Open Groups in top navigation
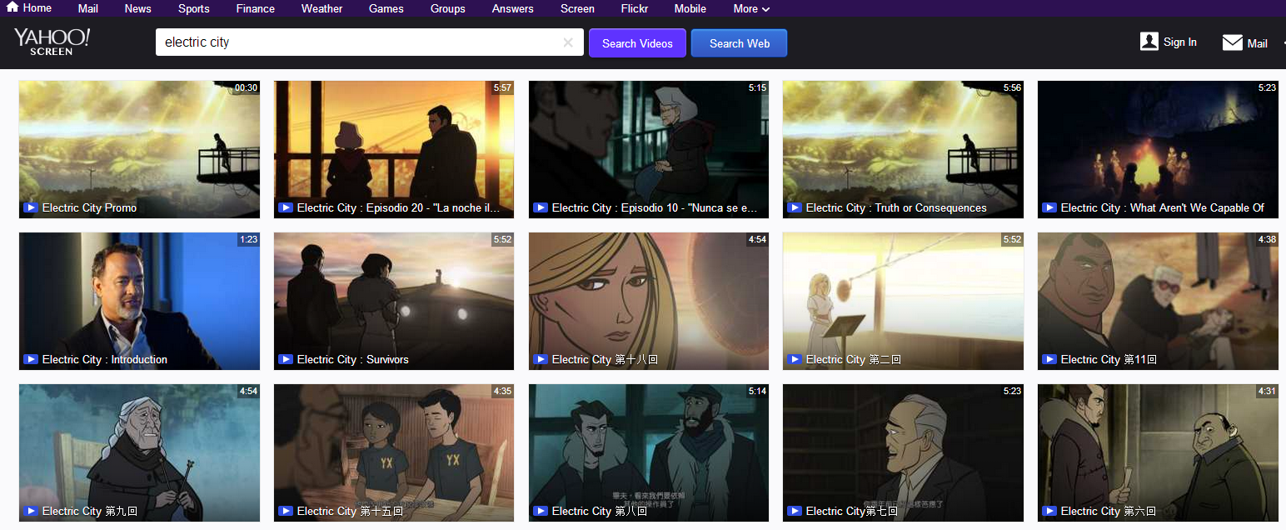This screenshot has width=1286, height=530. pos(448,8)
